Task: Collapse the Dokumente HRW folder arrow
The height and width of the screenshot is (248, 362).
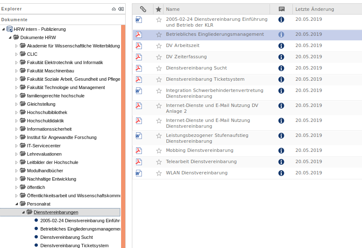Action: [x=10, y=37]
